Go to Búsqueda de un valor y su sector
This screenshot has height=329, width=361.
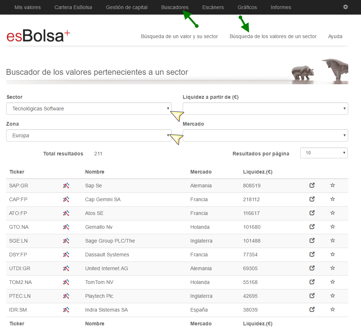point(179,36)
